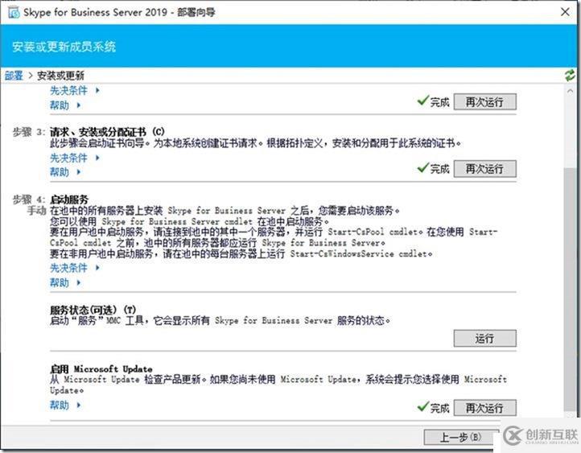This screenshot has width=581, height=453.
Task: Click 再次运行 for step 3 certificates
Action: pos(484,168)
